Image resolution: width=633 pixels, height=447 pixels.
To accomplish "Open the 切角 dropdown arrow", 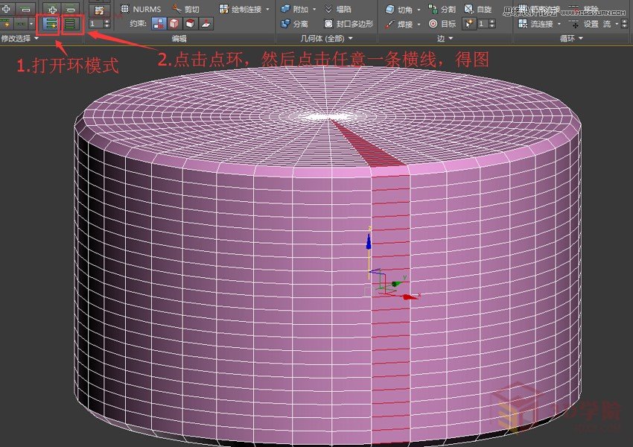I will (419, 9).
